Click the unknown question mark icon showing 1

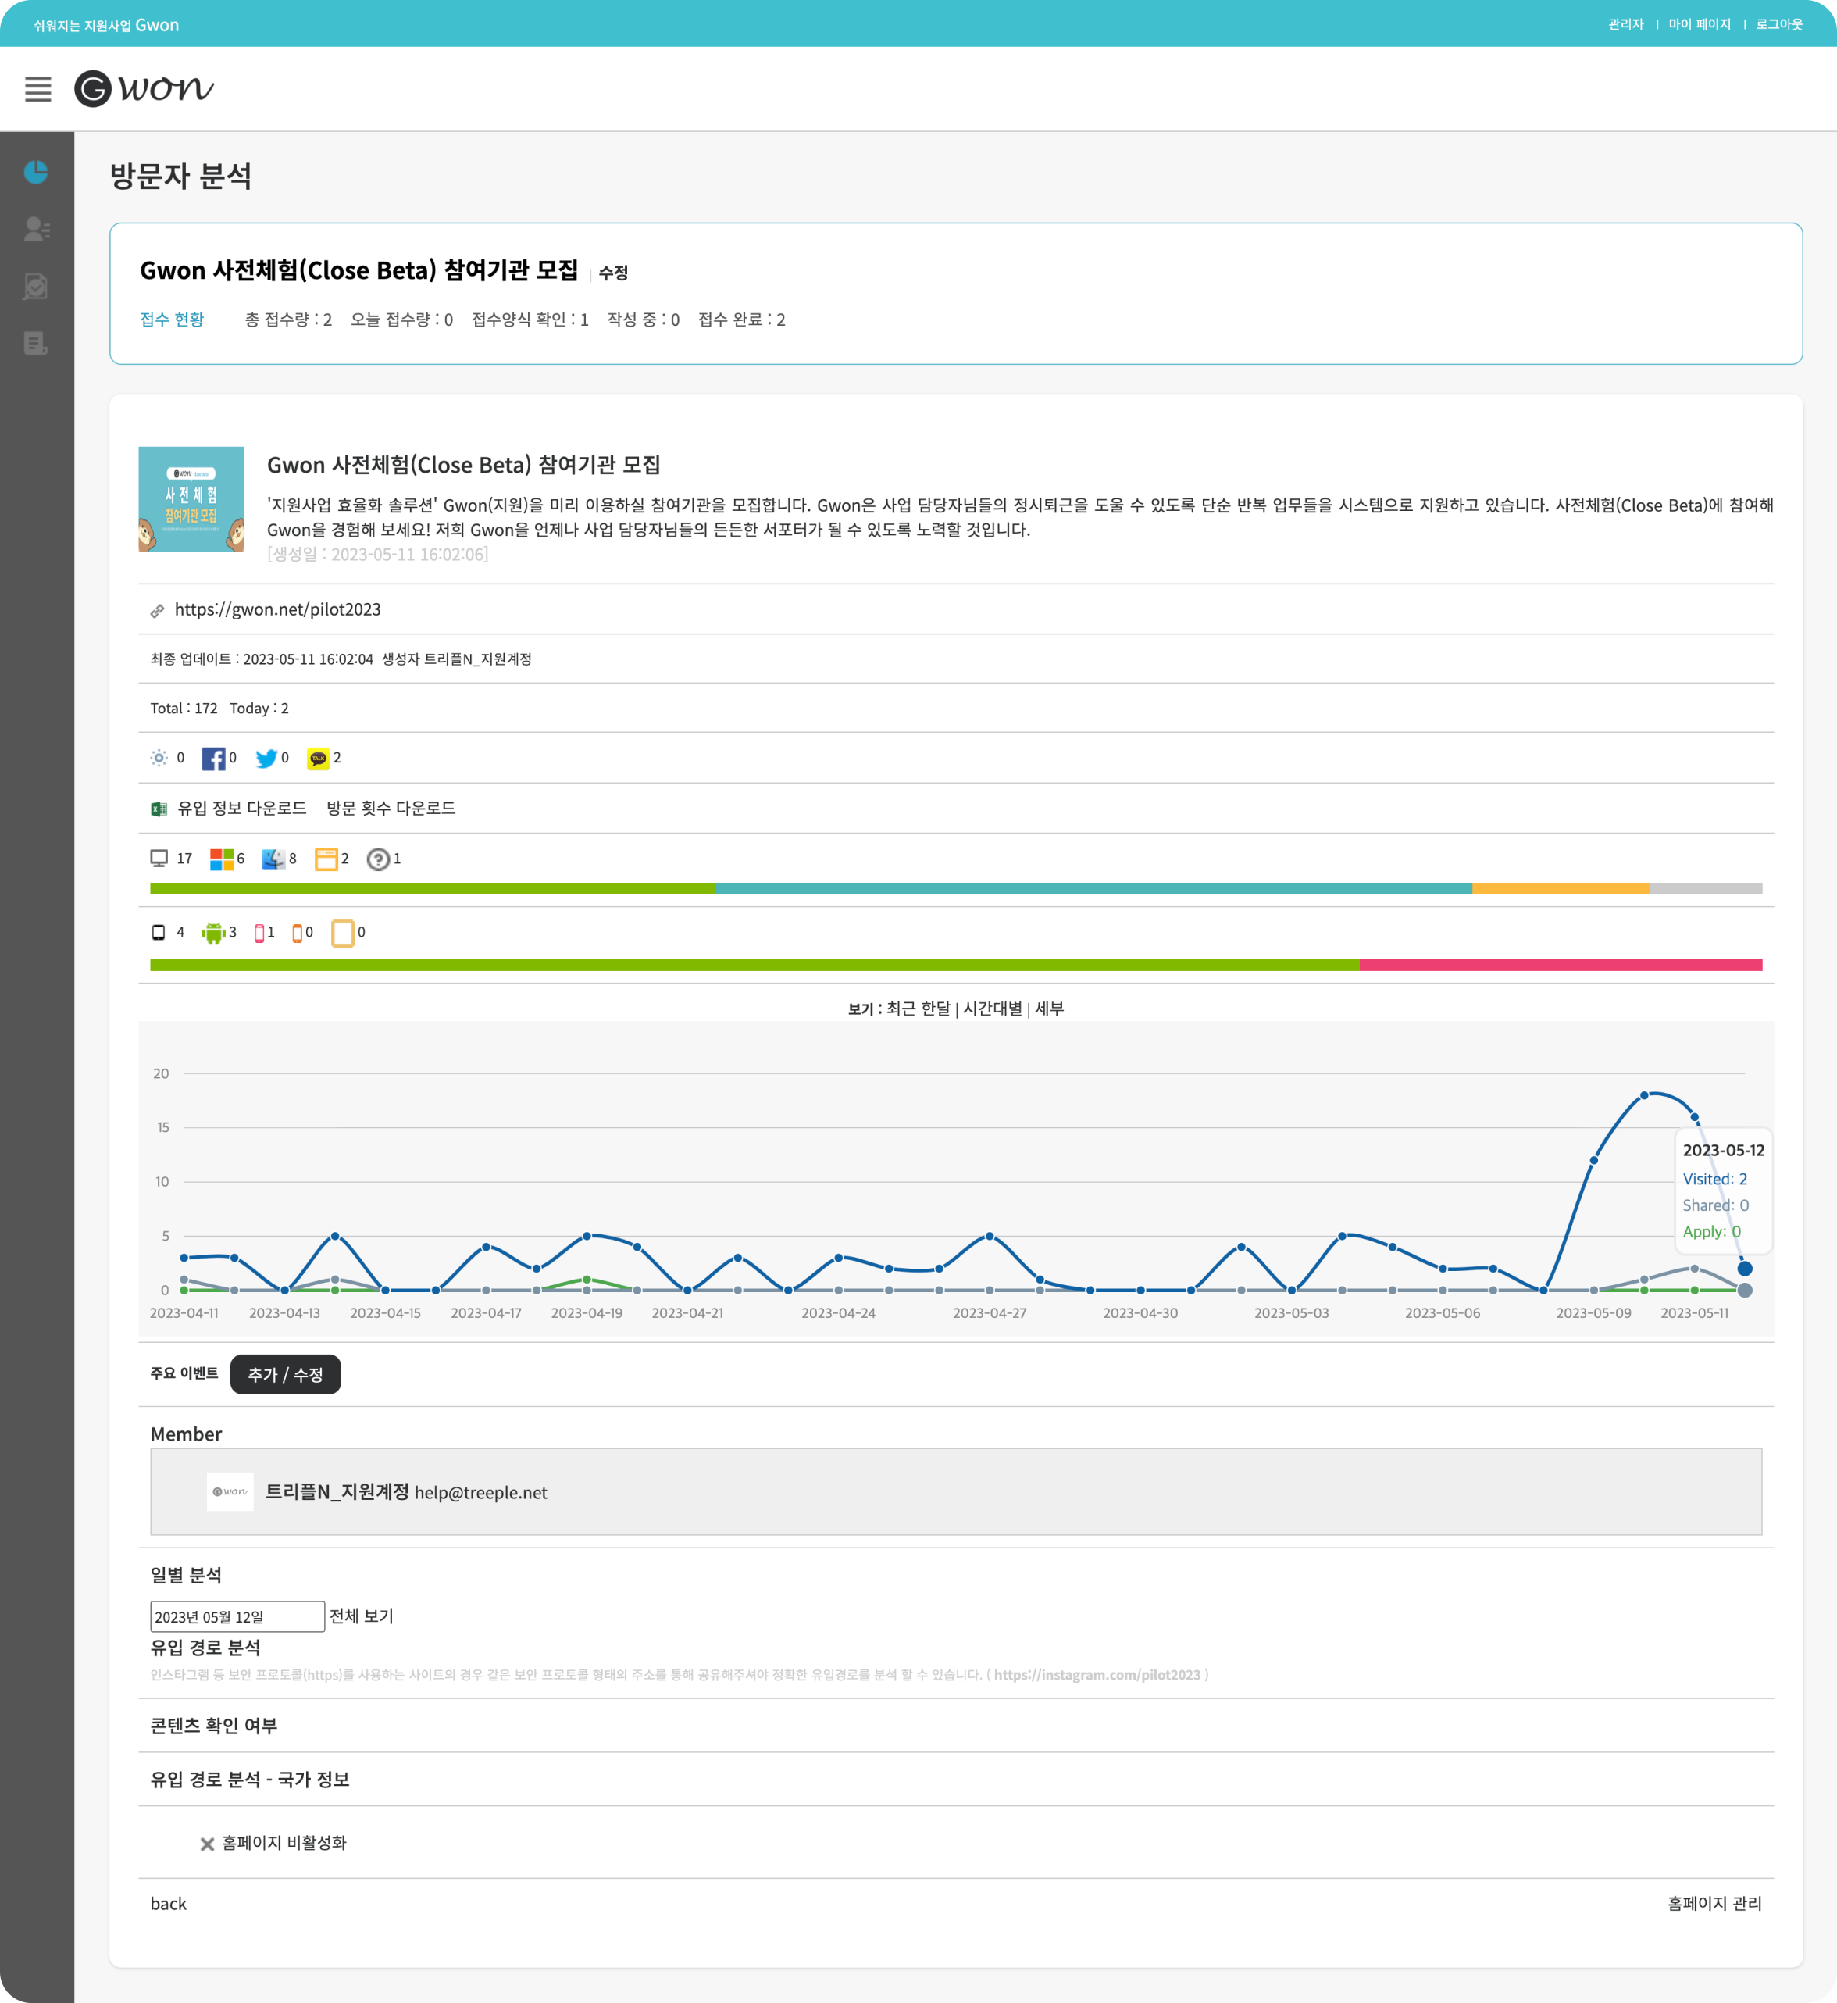378,859
